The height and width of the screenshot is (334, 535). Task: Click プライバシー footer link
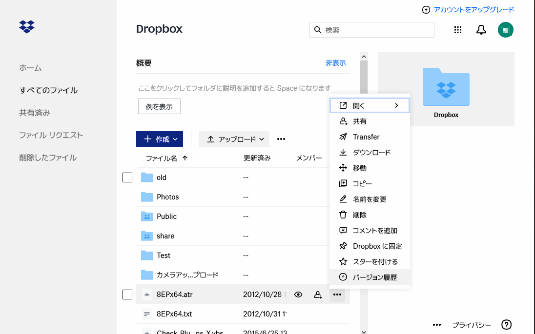[472, 325]
